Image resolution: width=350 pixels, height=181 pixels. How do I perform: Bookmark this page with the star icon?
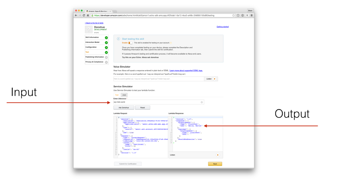point(234,15)
